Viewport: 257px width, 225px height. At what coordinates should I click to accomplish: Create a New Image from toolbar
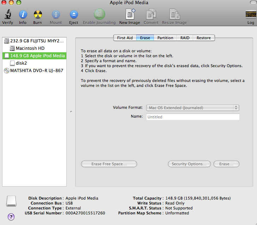(x=130, y=14)
